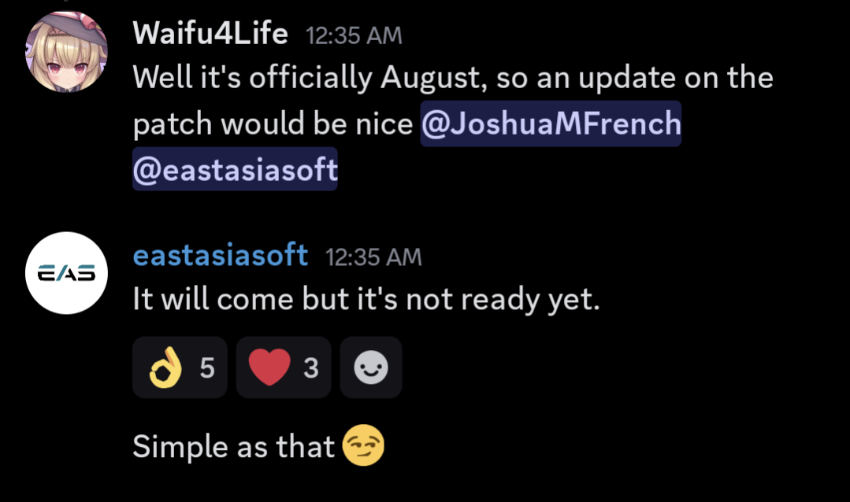Viewport: 850px width, 502px height.
Task: Open the add reaction smiley button
Action: pos(371,367)
